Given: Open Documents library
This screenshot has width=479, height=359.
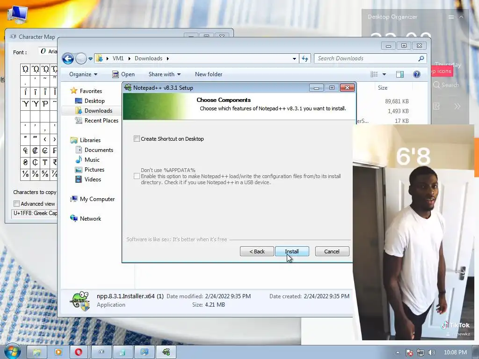Looking at the screenshot, I should tap(99, 150).
